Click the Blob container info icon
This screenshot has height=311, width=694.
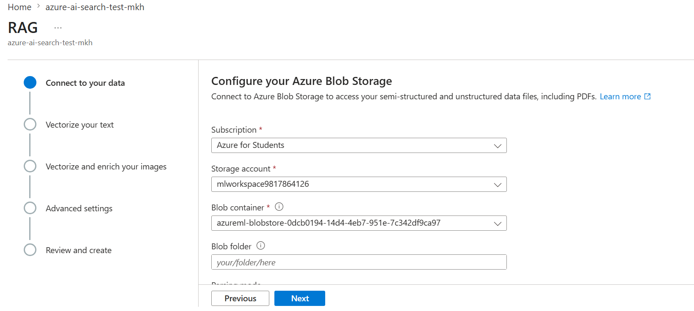click(x=279, y=207)
